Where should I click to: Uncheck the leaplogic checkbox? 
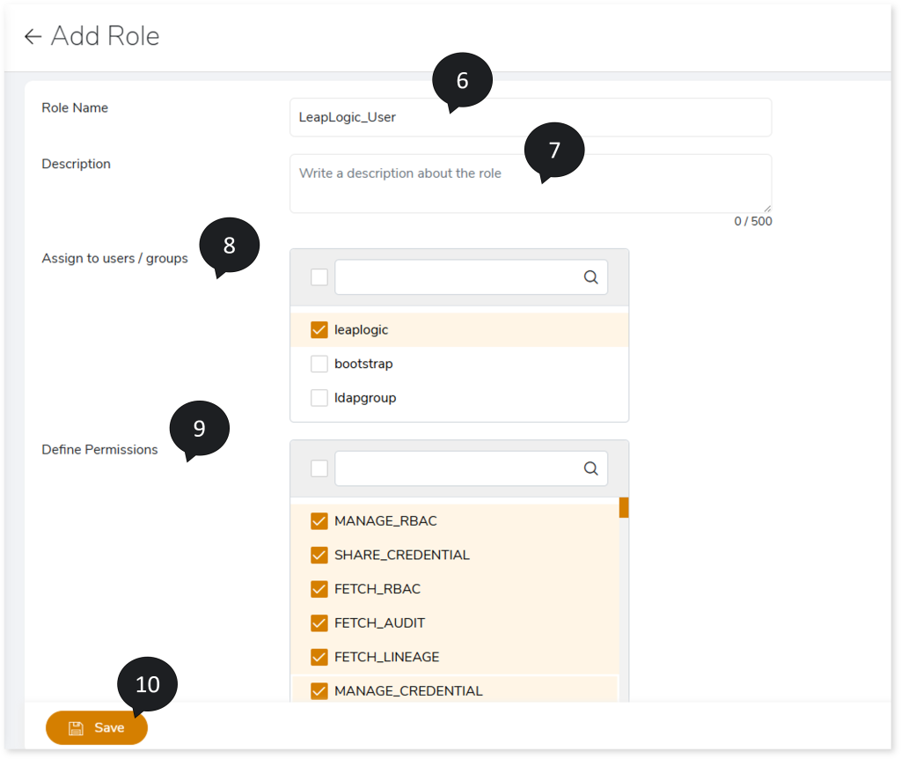319,329
